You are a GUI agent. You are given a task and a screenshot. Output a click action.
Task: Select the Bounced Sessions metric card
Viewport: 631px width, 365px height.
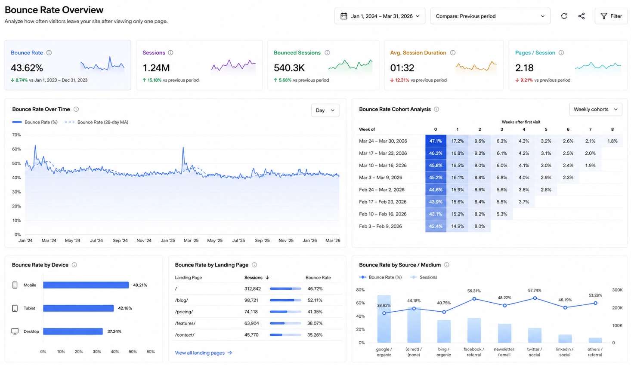pos(323,65)
